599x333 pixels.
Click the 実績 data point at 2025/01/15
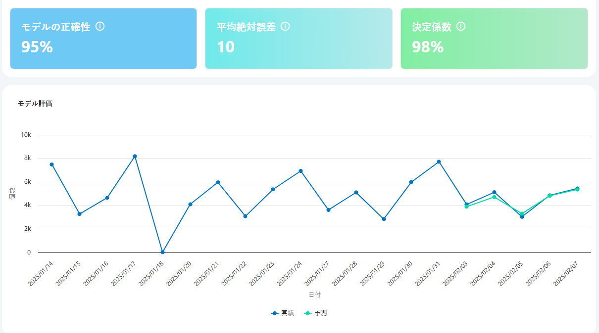coord(79,214)
